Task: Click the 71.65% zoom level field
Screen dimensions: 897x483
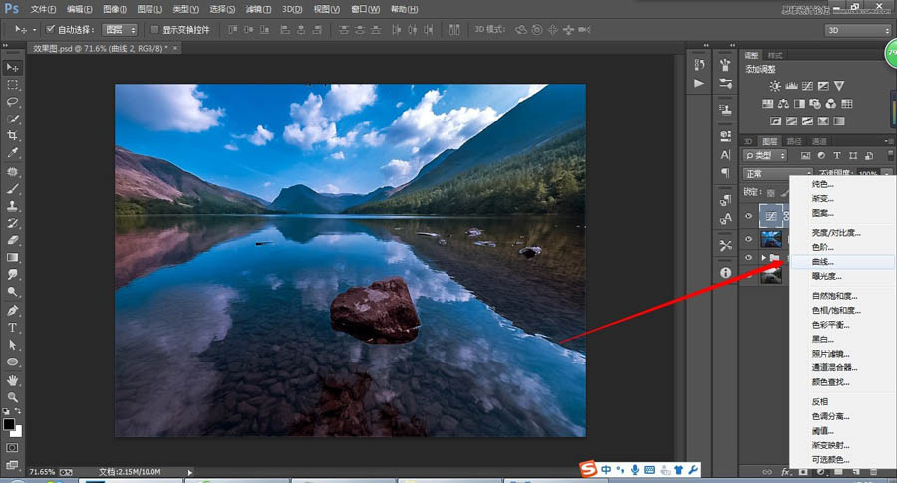Action: tap(42, 472)
